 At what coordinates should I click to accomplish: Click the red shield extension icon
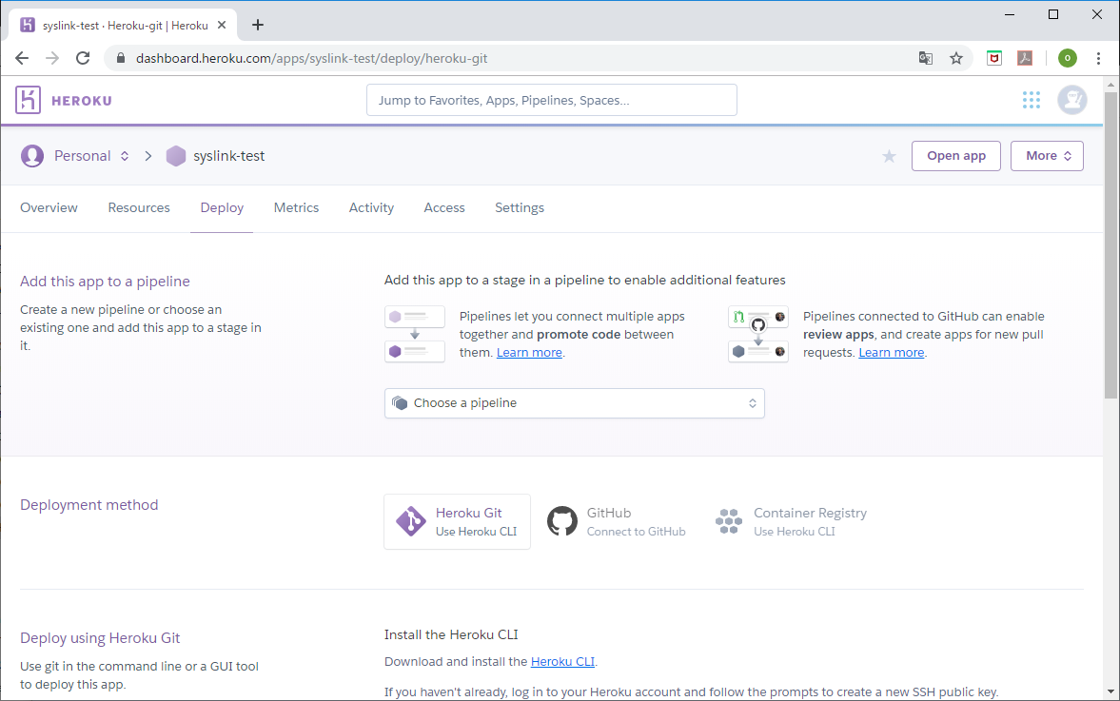coord(993,59)
